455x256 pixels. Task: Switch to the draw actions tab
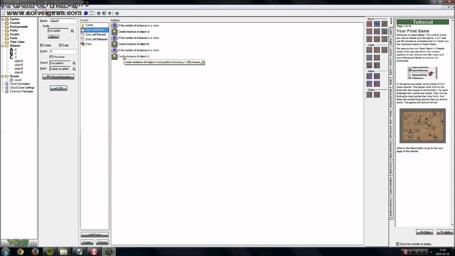point(391,82)
